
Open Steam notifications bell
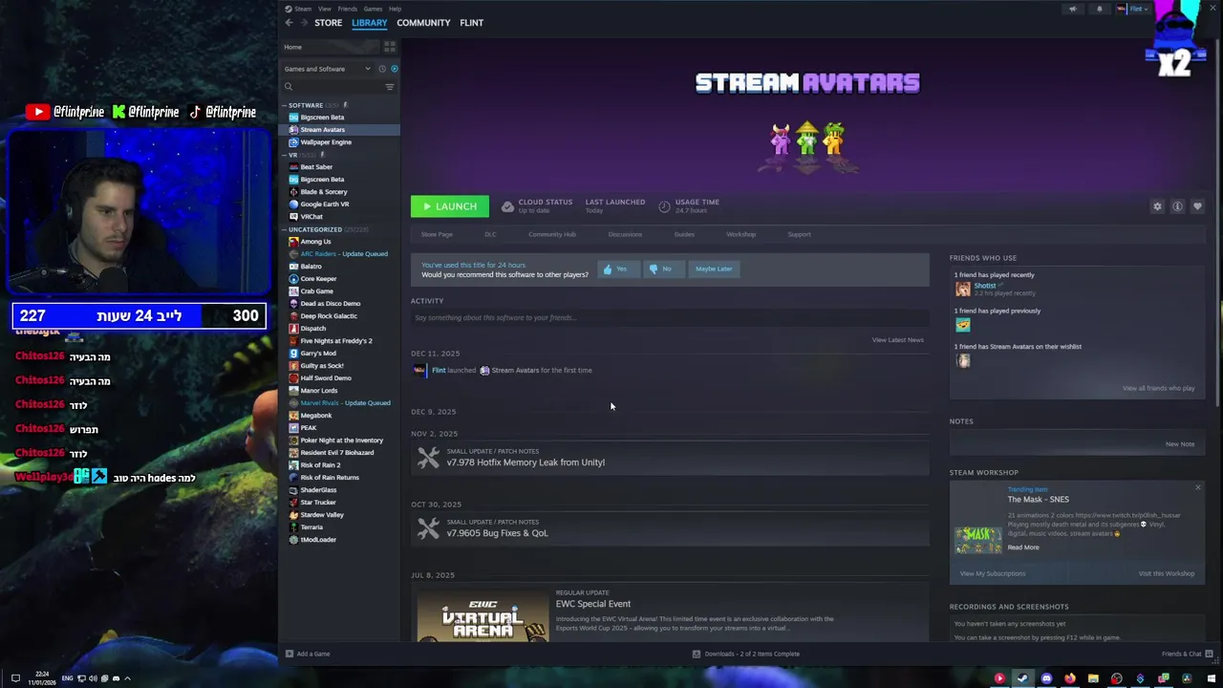(x=1099, y=9)
